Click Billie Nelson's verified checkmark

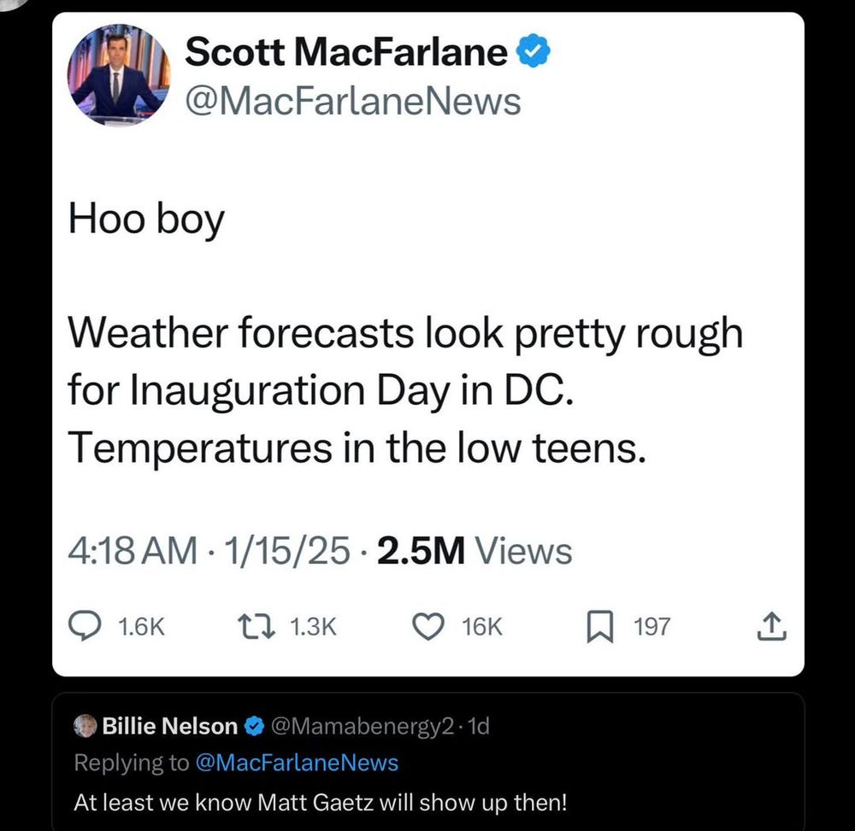[252, 726]
